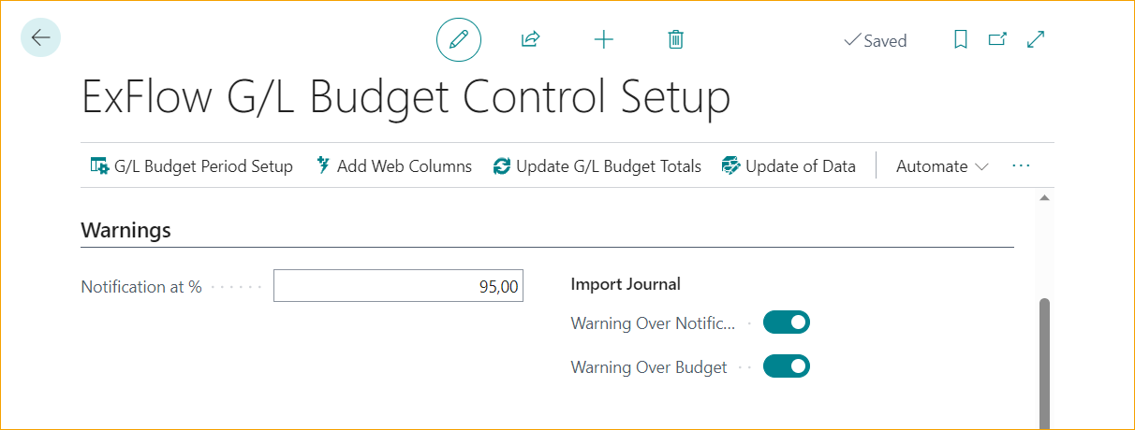Expand the Automate menu
The height and width of the screenshot is (430, 1135).
point(942,166)
